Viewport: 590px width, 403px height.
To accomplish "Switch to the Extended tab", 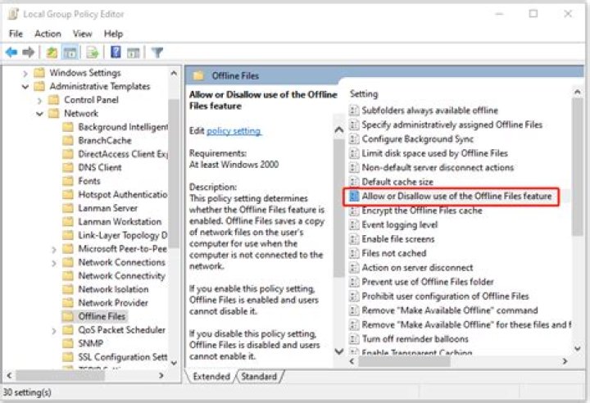I will [211, 376].
